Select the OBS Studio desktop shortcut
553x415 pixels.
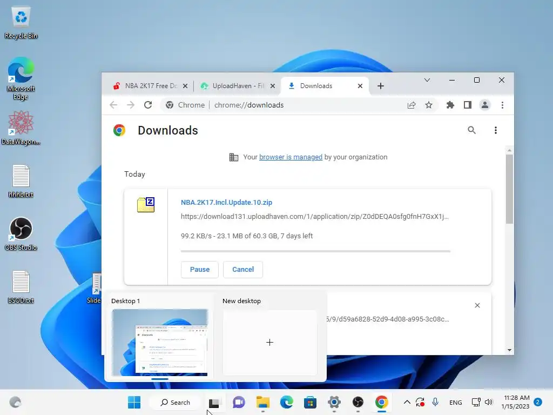click(x=21, y=233)
